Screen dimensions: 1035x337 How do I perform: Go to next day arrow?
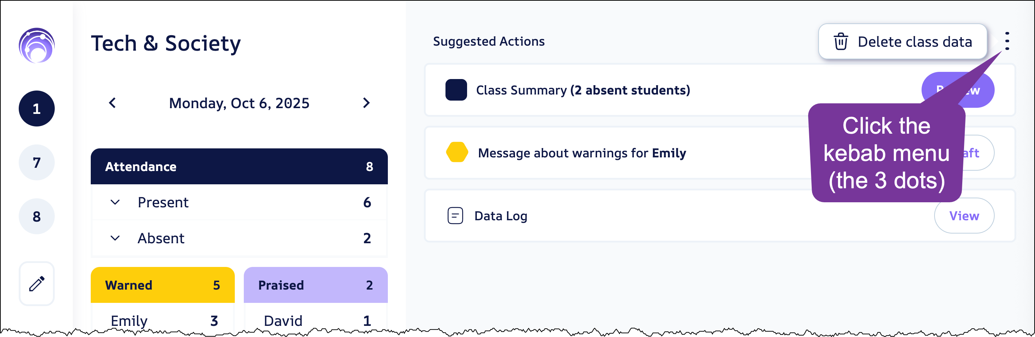click(366, 103)
